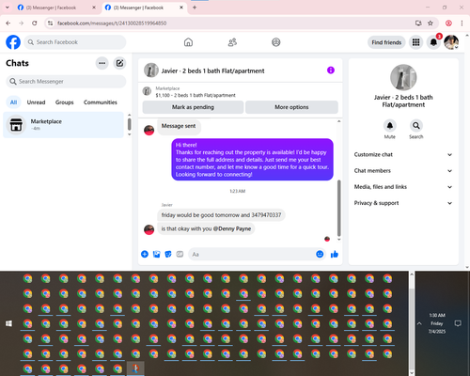
Task: Open the Facebook menu grid icon
Action: [x=415, y=42]
